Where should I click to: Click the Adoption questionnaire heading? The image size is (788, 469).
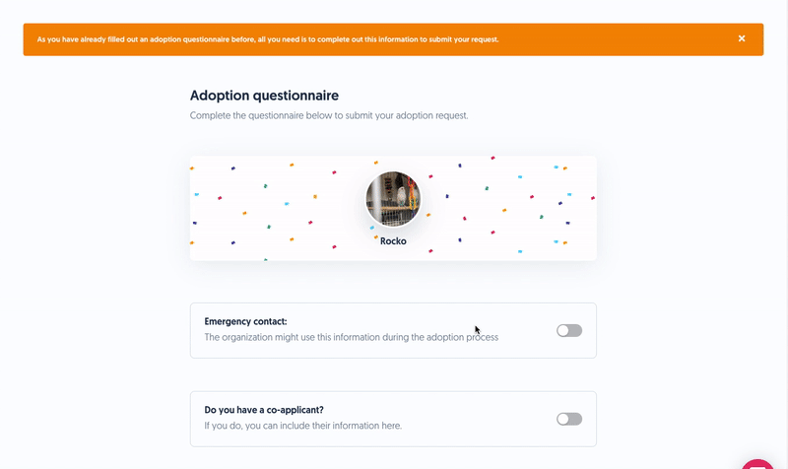(x=264, y=96)
